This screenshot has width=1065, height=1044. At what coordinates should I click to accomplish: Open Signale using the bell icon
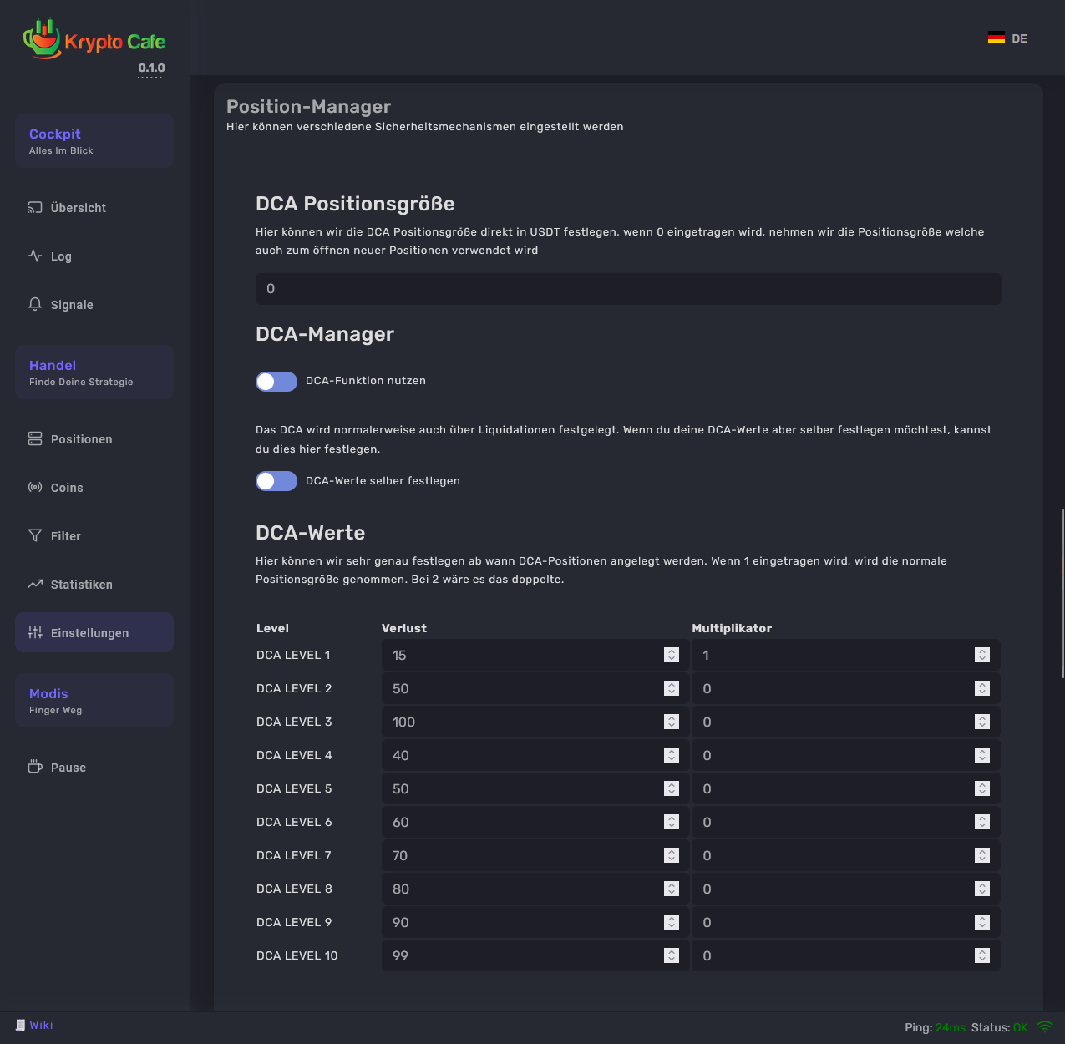35,304
